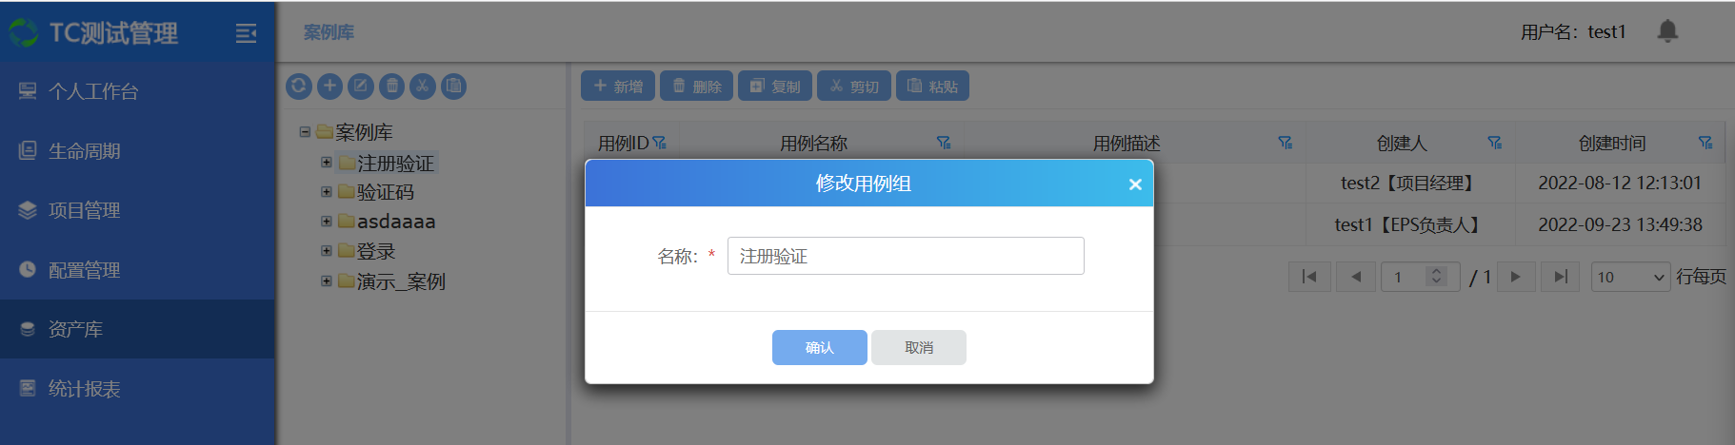The image size is (1735, 445).
Task: Click the round plus icon above the tree
Action: pyautogui.click(x=329, y=87)
